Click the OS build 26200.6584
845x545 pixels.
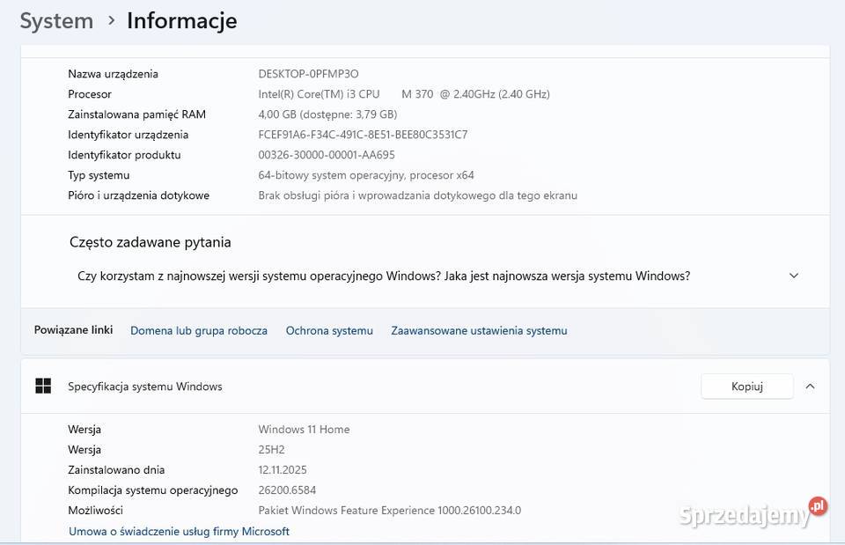[287, 490]
